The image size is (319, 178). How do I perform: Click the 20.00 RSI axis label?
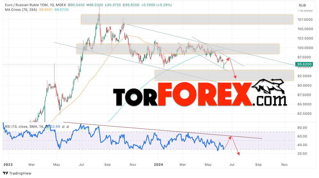coord(302,154)
